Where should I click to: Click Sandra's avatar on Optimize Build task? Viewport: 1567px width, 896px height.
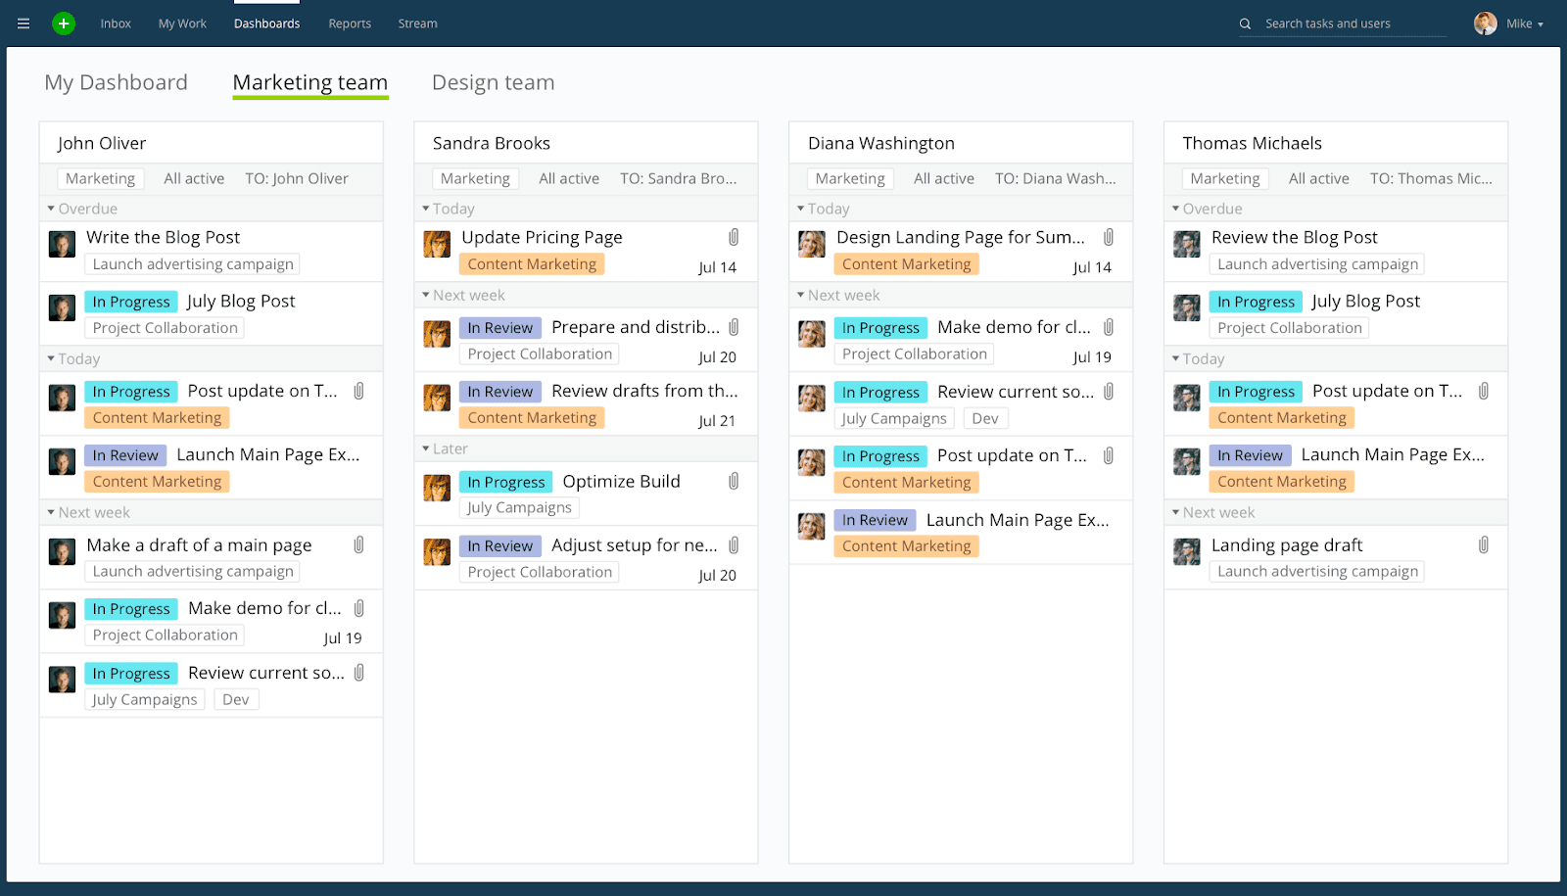(437, 488)
